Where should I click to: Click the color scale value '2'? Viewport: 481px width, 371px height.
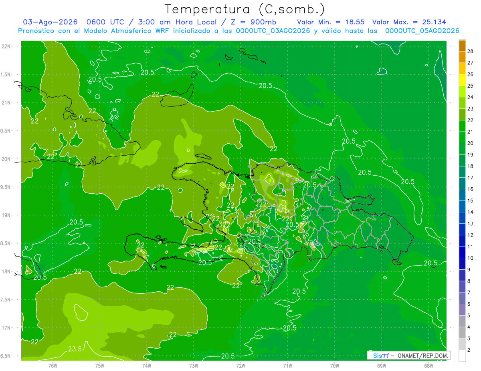[x=469, y=350]
